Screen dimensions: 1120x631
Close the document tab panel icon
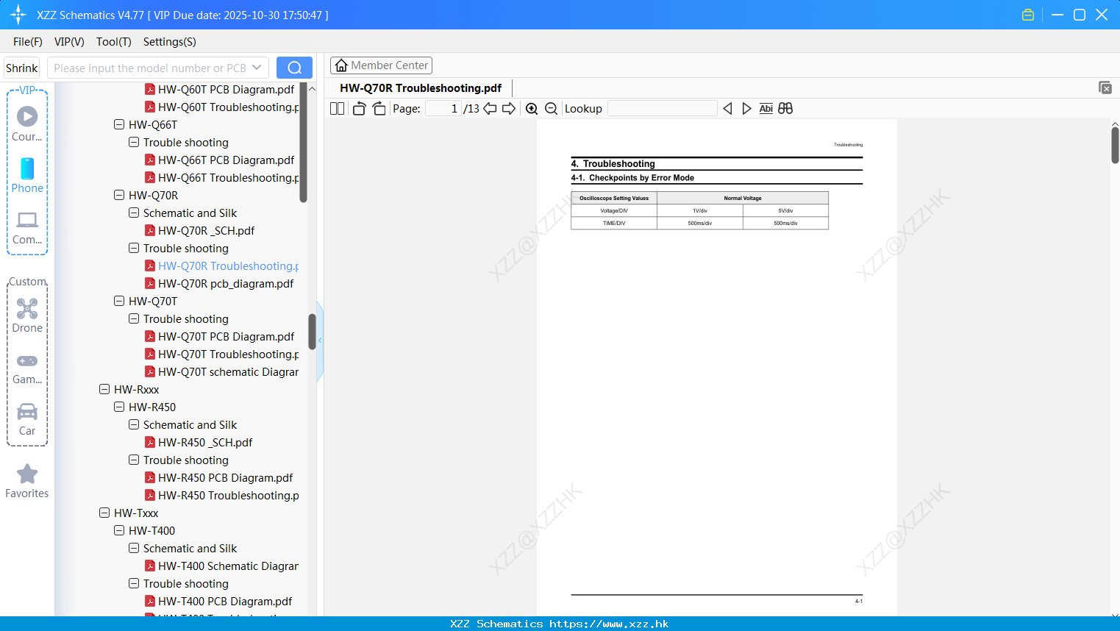coord(1105,88)
